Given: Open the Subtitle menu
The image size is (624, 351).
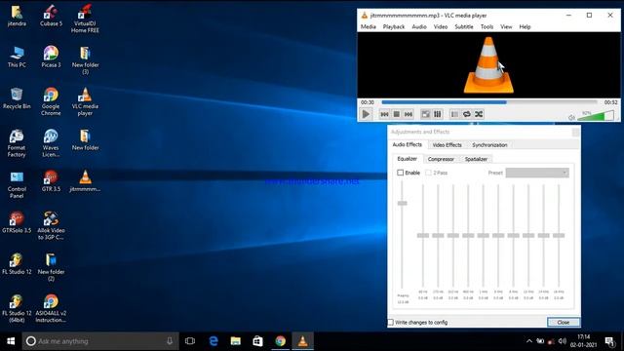Looking at the screenshot, I should click(x=464, y=26).
